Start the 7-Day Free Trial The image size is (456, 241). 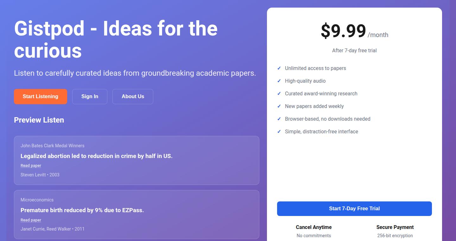click(354, 209)
